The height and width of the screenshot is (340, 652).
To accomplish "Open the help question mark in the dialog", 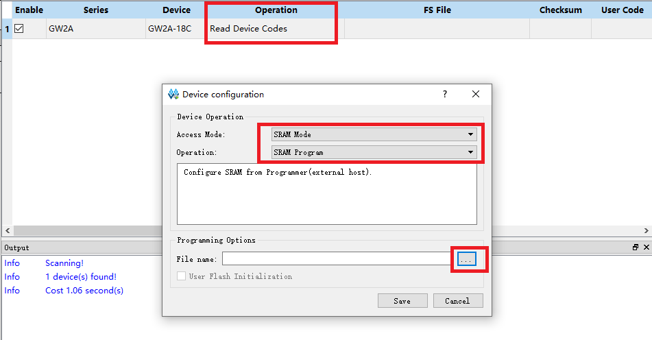I will 444,94.
